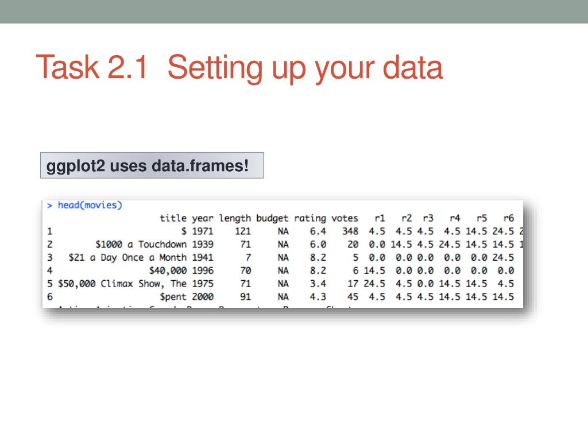
Task: Click the 'title' column header
Action: [x=173, y=218]
